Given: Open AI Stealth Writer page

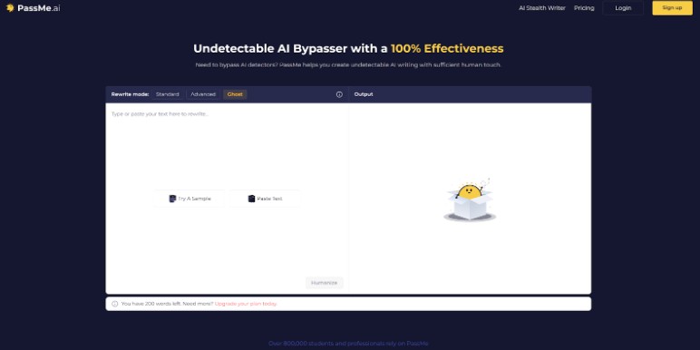Looking at the screenshot, I should point(542,8).
